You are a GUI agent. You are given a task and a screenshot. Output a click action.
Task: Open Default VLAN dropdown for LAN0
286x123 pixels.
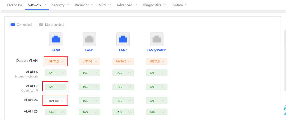click(x=56, y=61)
